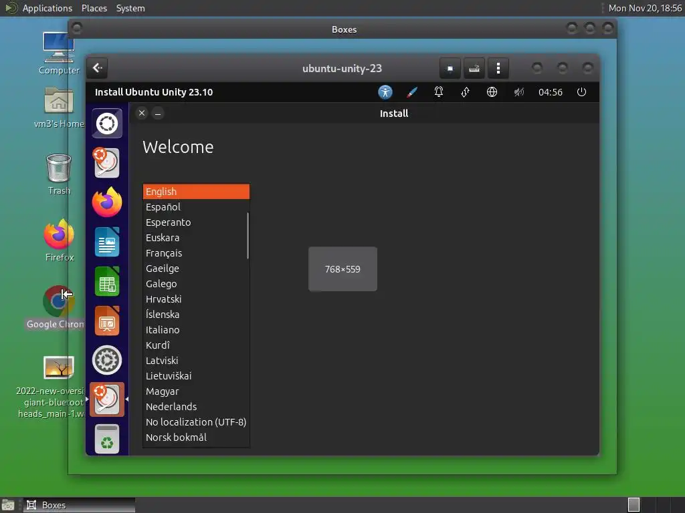Image resolution: width=685 pixels, height=513 pixels.
Task: Click show desktop icon in bottom panel
Action: (8, 505)
